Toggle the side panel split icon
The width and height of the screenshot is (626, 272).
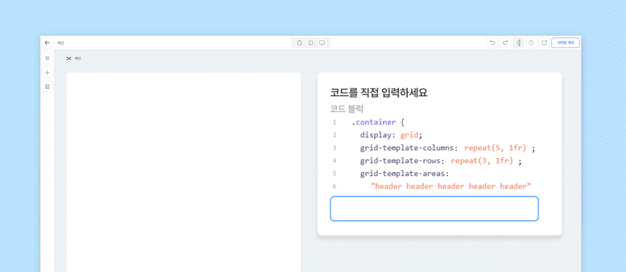tap(518, 43)
